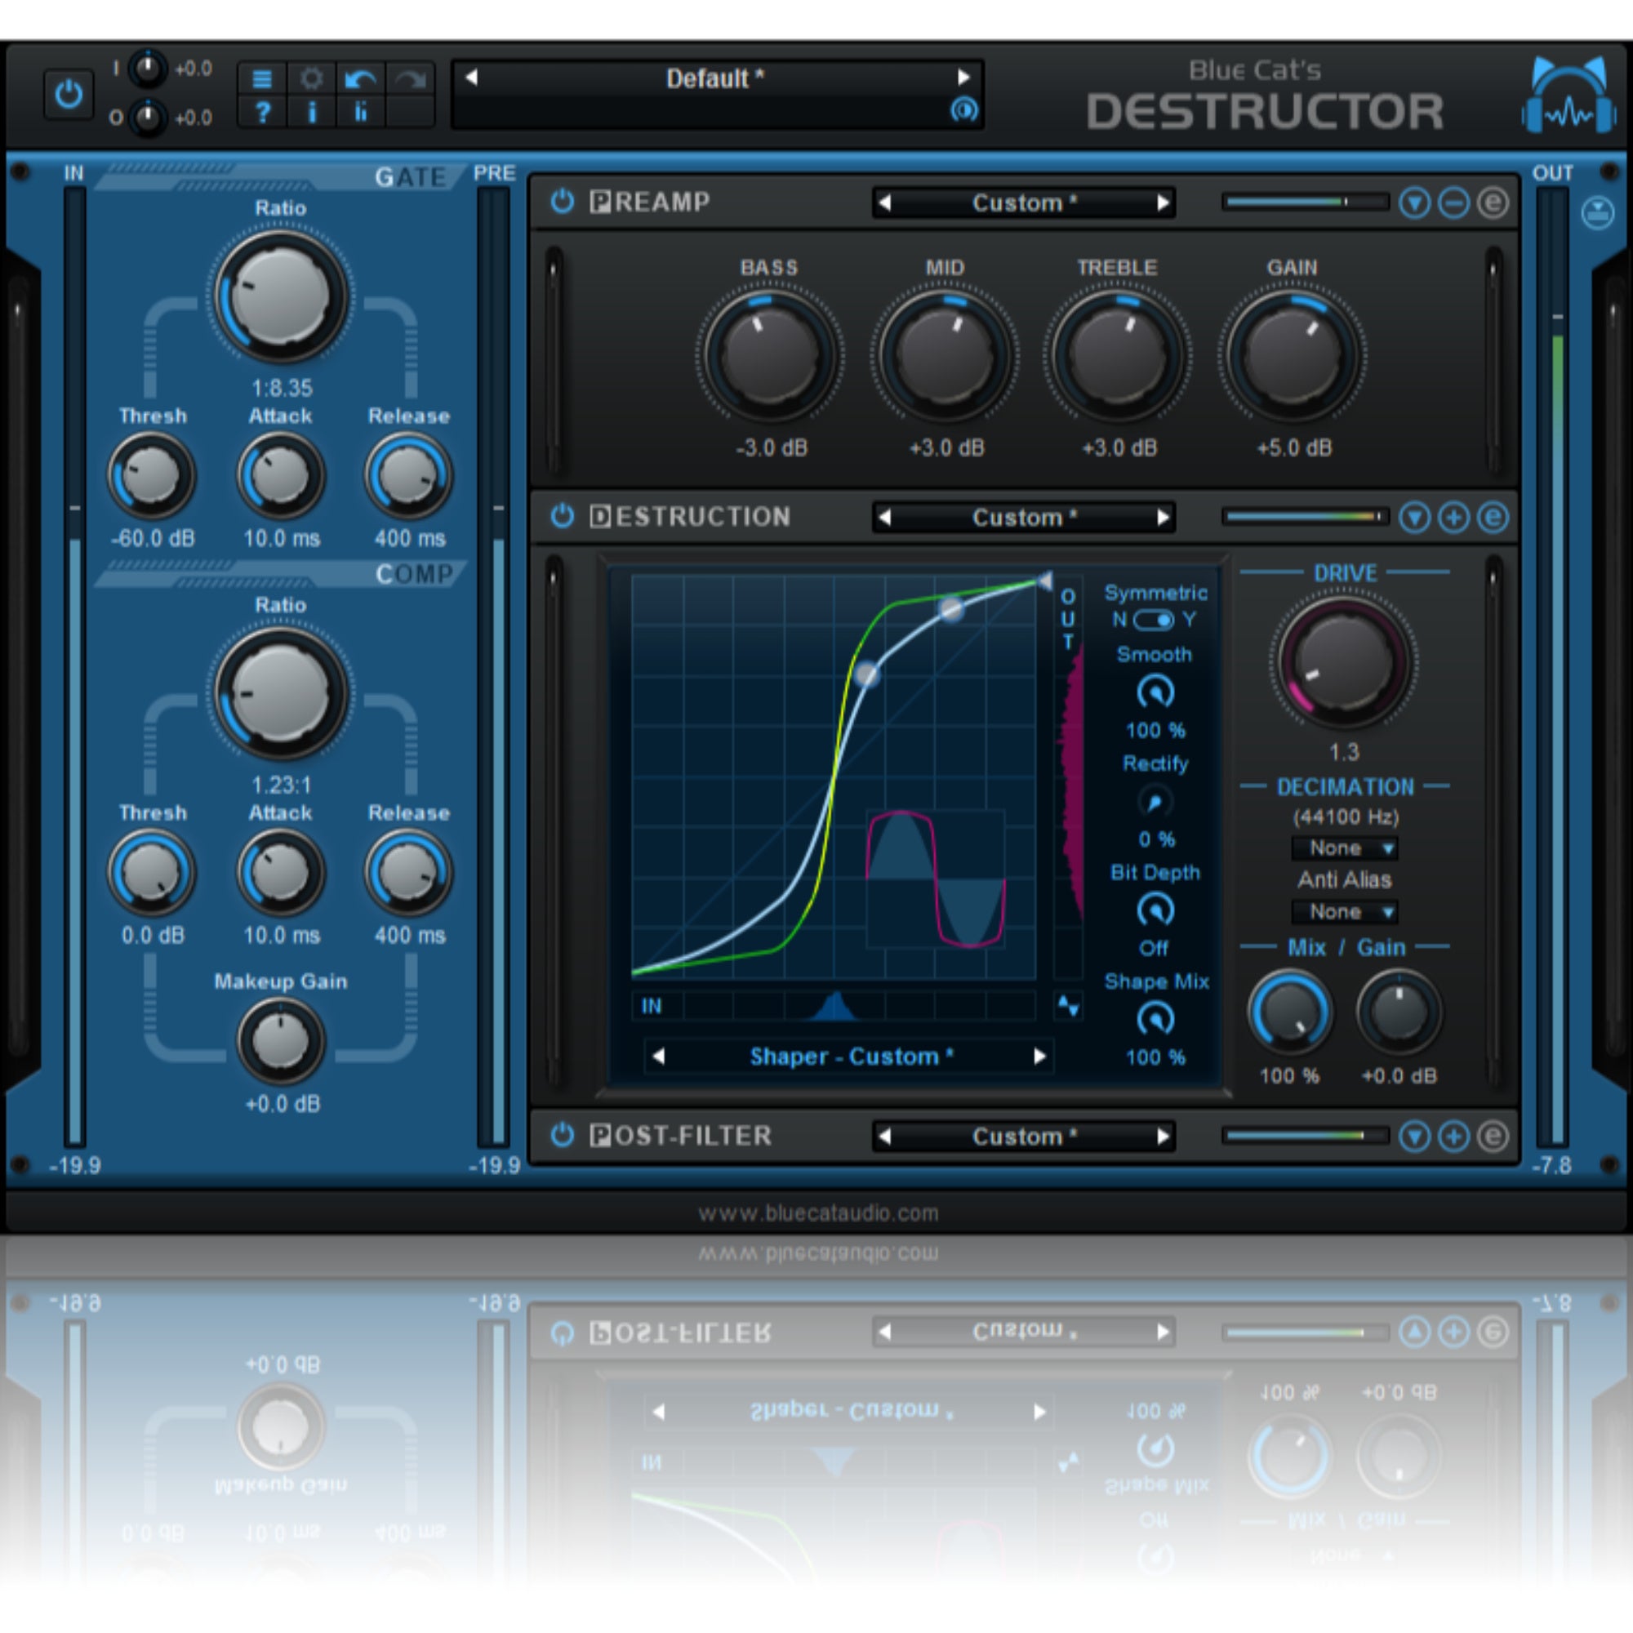Click the about info icon
The height and width of the screenshot is (1633, 1633).
(x=311, y=112)
